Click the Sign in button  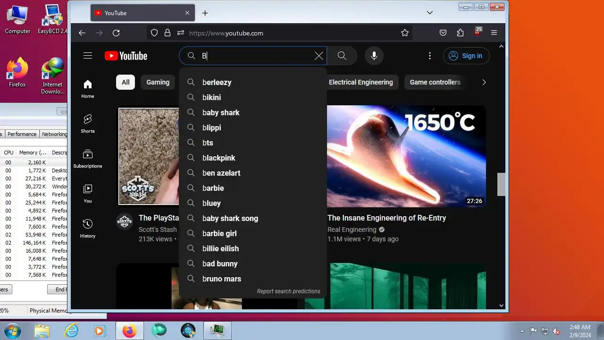point(466,56)
